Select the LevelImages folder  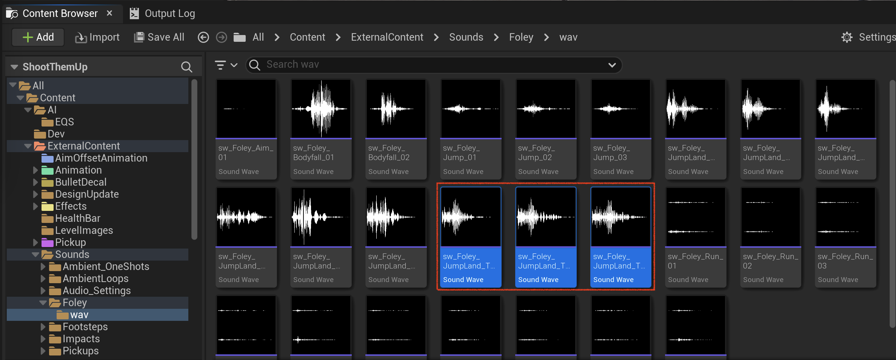(97, 230)
